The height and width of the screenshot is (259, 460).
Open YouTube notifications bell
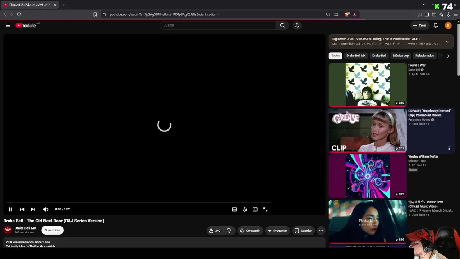point(436,26)
